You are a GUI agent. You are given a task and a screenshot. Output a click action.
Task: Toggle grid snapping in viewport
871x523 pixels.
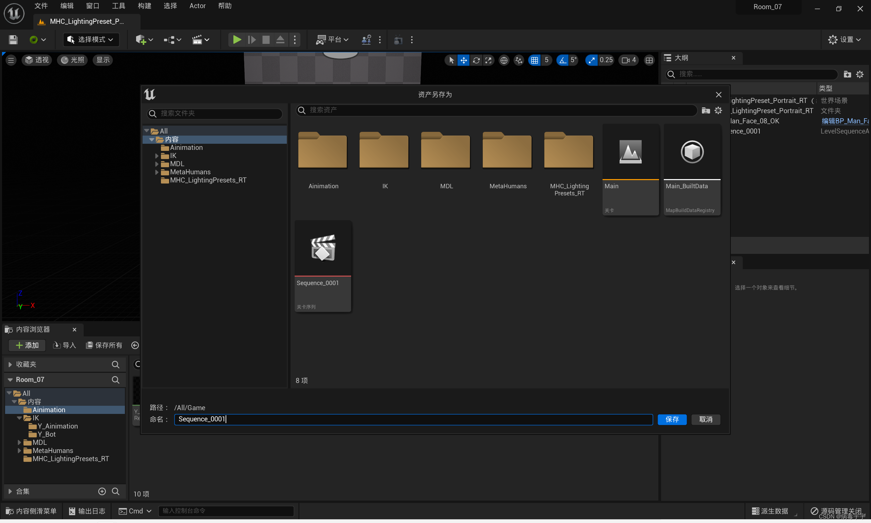coord(535,60)
